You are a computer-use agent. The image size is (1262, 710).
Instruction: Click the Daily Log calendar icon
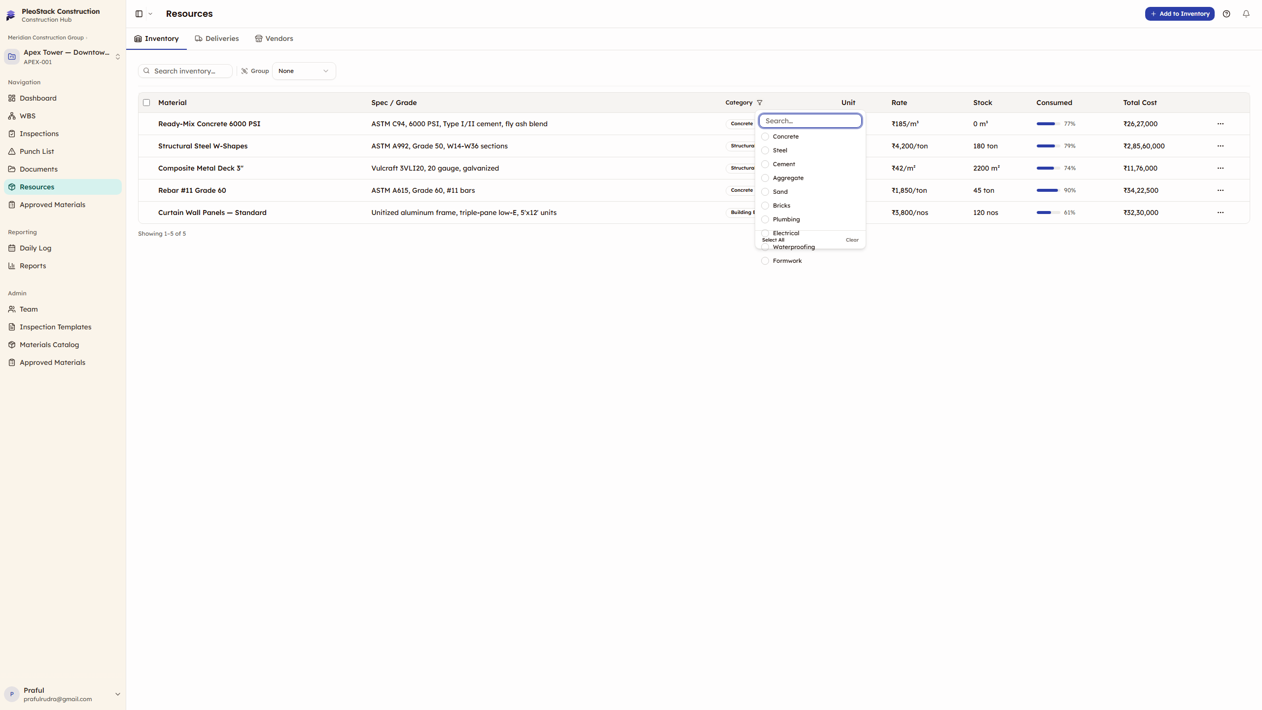[x=12, y=248]
